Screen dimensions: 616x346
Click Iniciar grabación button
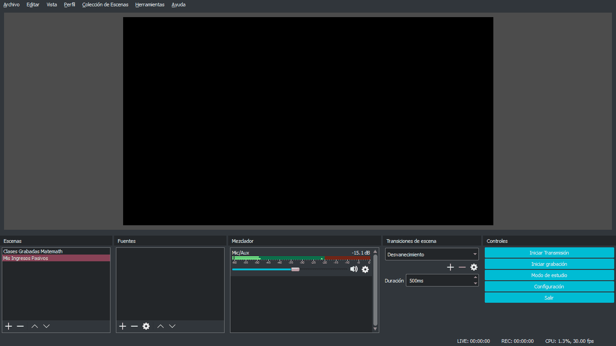coord(549,264)
